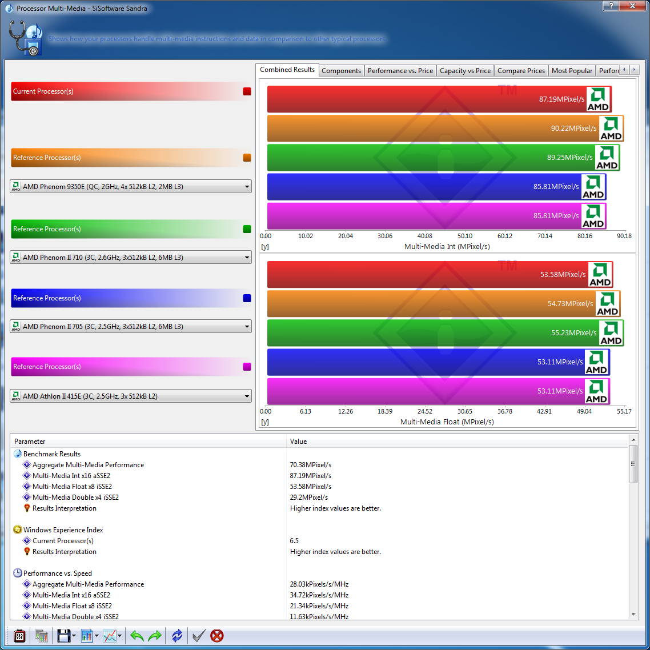The image size is (650, 650).
Task: Toggle the blue Reference Processor(s) checkbox
Action: click(247, 298)
